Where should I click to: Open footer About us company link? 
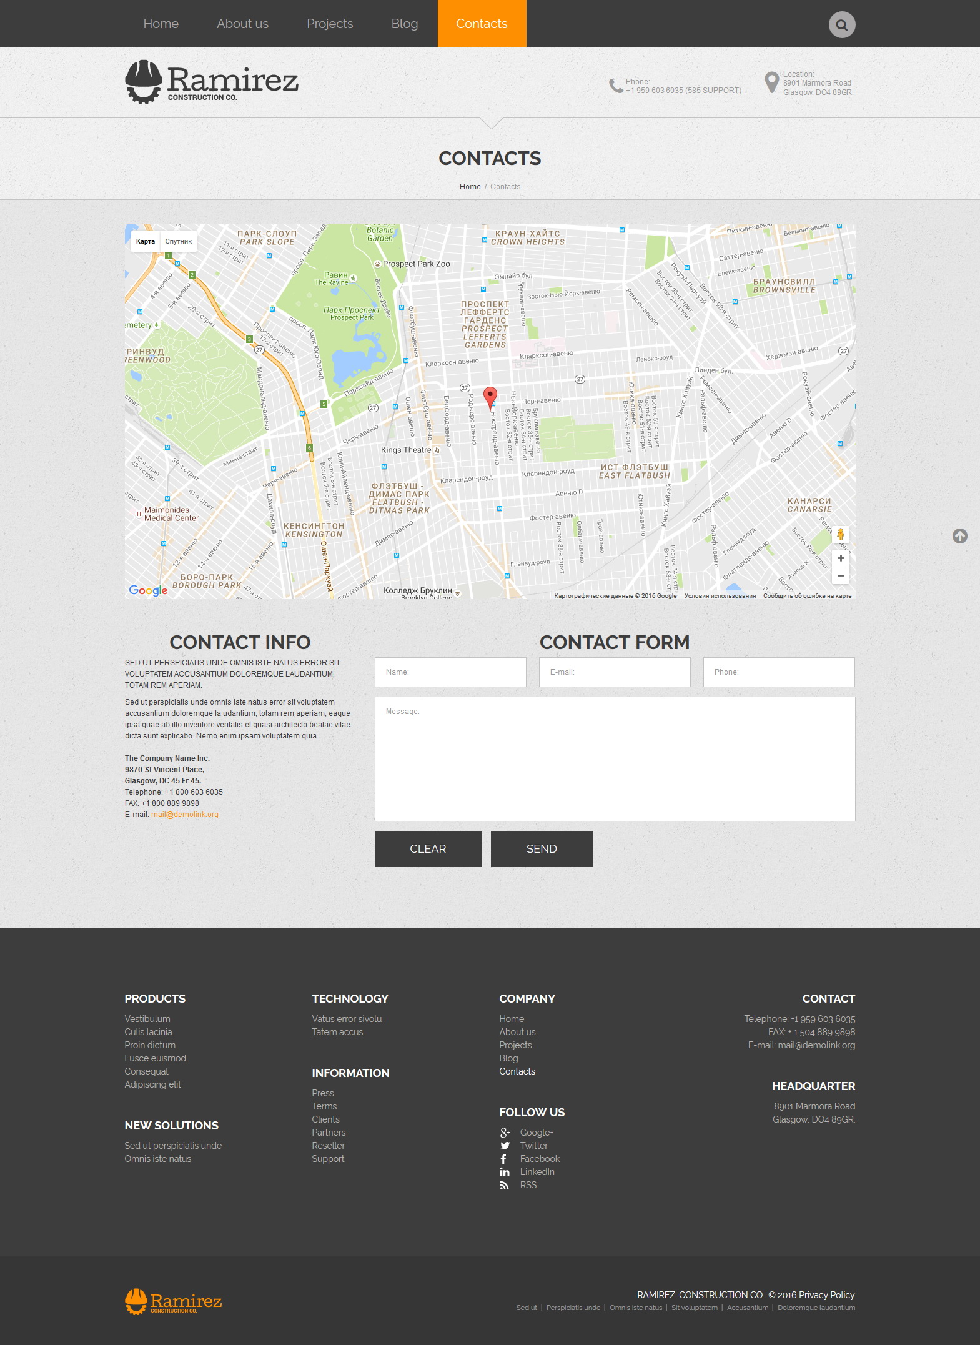517,1032
